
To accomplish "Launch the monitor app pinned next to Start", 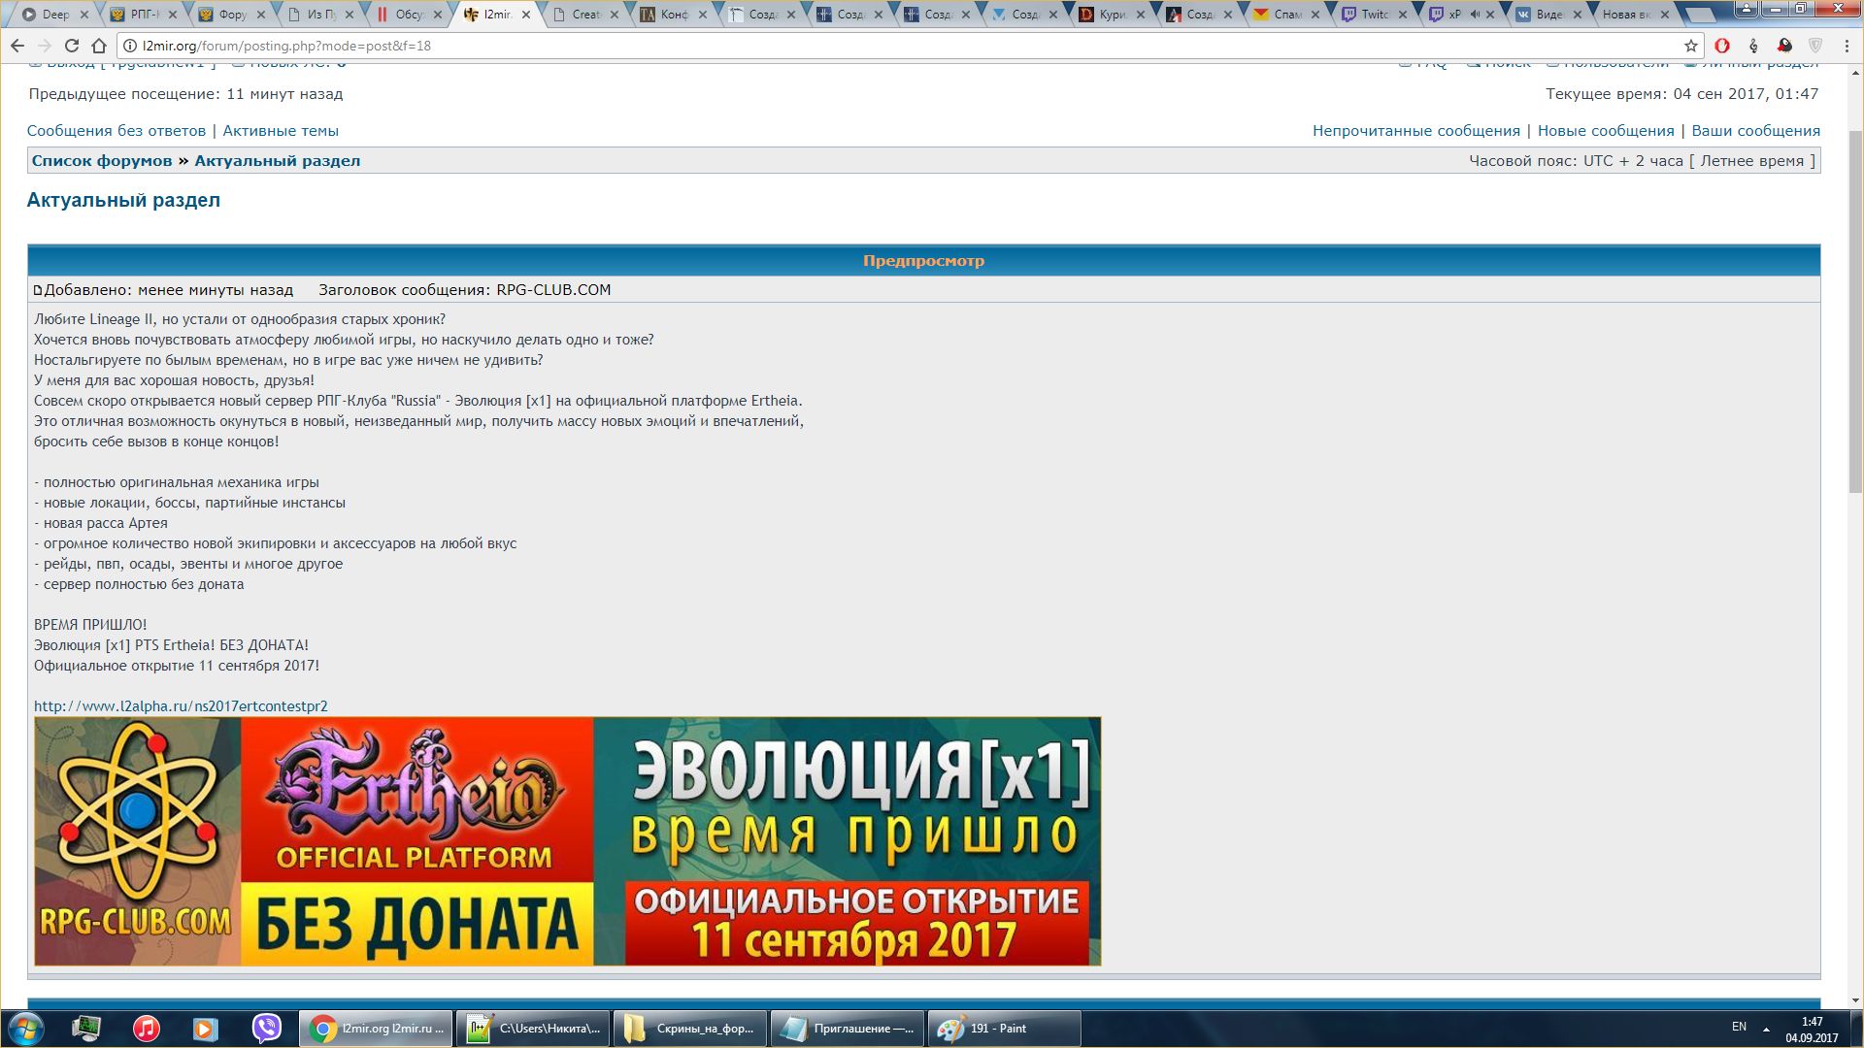I will click(86, 1029).
